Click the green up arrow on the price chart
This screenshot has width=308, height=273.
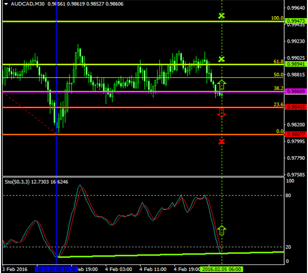222,85
